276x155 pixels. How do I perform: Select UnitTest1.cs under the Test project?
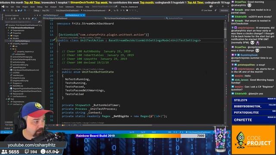coord(17,104)
